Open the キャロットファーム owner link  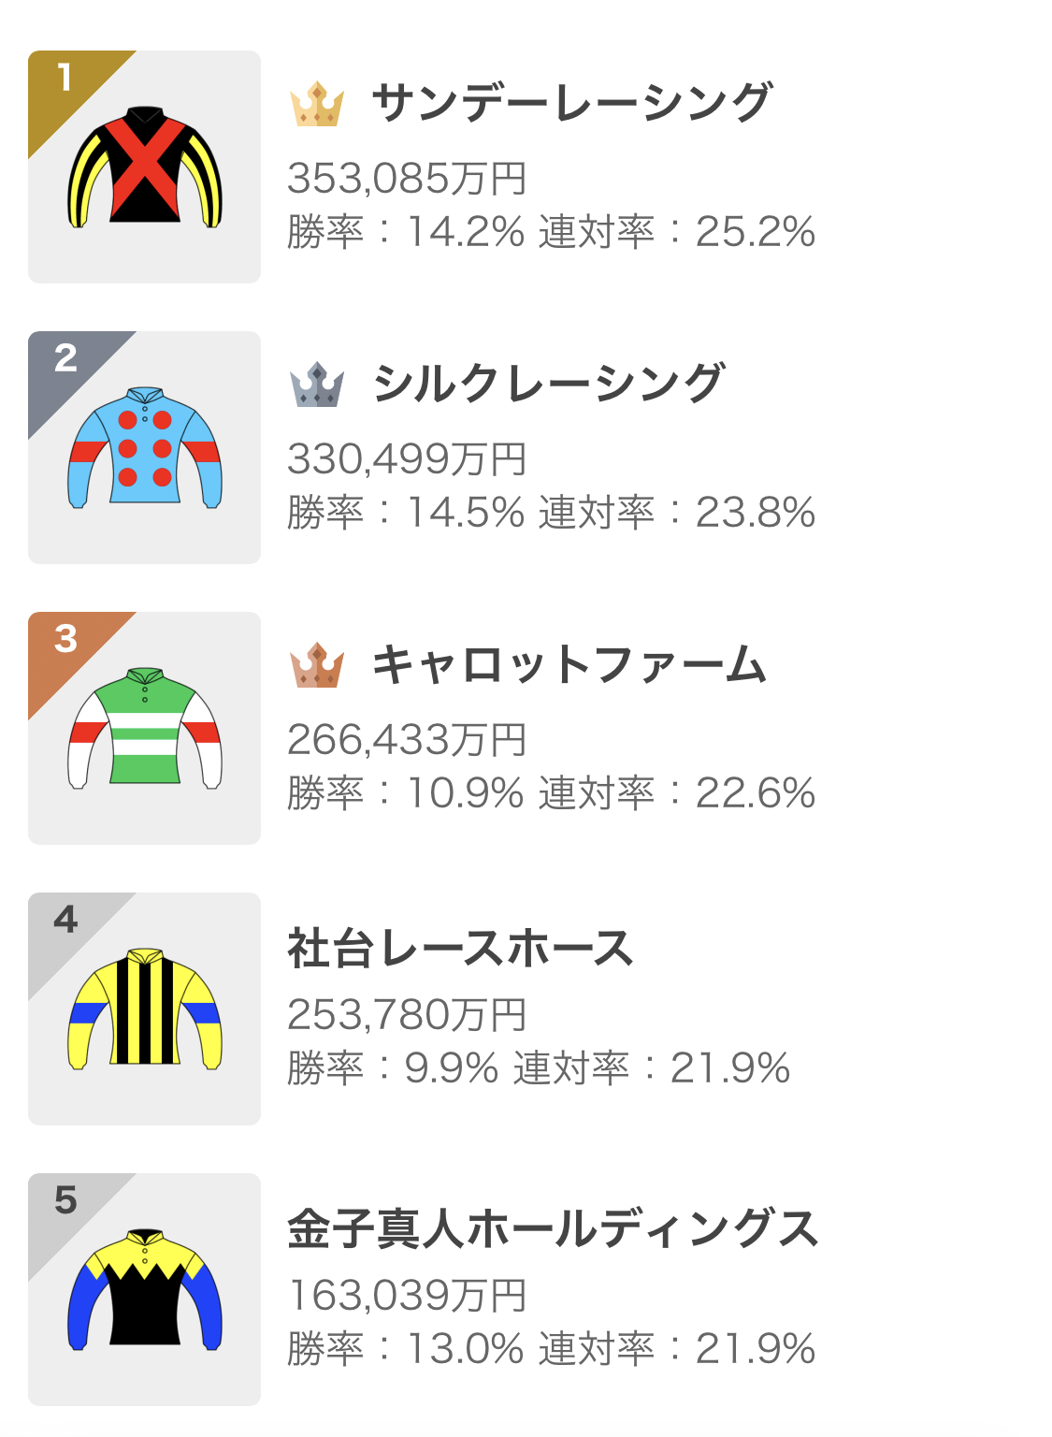click(569, 664)
